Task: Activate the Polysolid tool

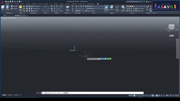Action: (14, 6)
